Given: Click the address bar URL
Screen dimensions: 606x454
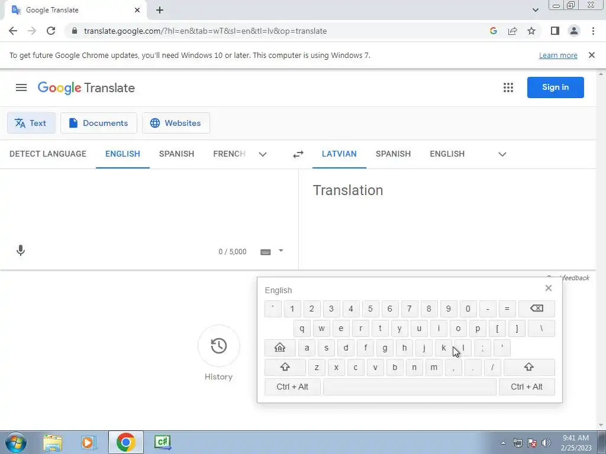Looking at the screenshot, I should [x=205, y=31].
